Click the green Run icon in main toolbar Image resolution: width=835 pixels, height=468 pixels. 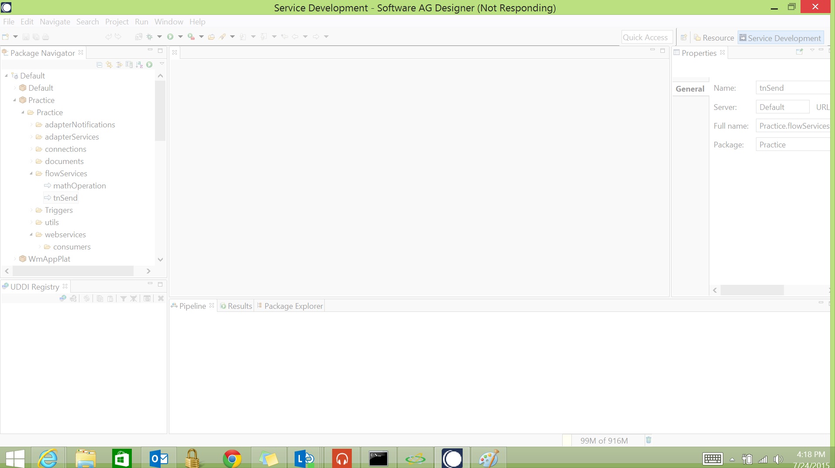point(170,37)
